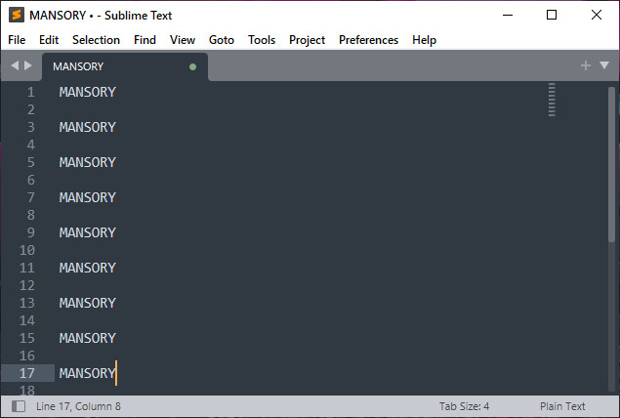Click the Line 17, Column 8 status text
The image size is (620, 418).
tap(78, 406)
